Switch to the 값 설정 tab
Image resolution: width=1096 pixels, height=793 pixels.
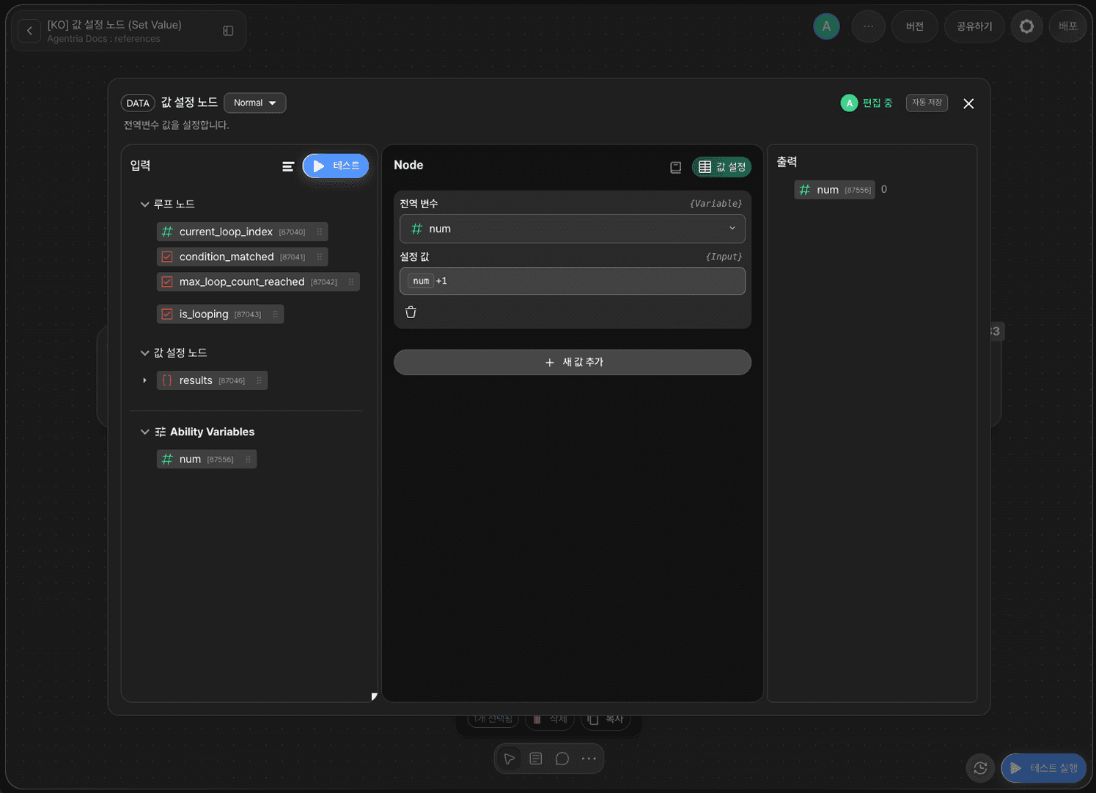[x=721, y=167]
